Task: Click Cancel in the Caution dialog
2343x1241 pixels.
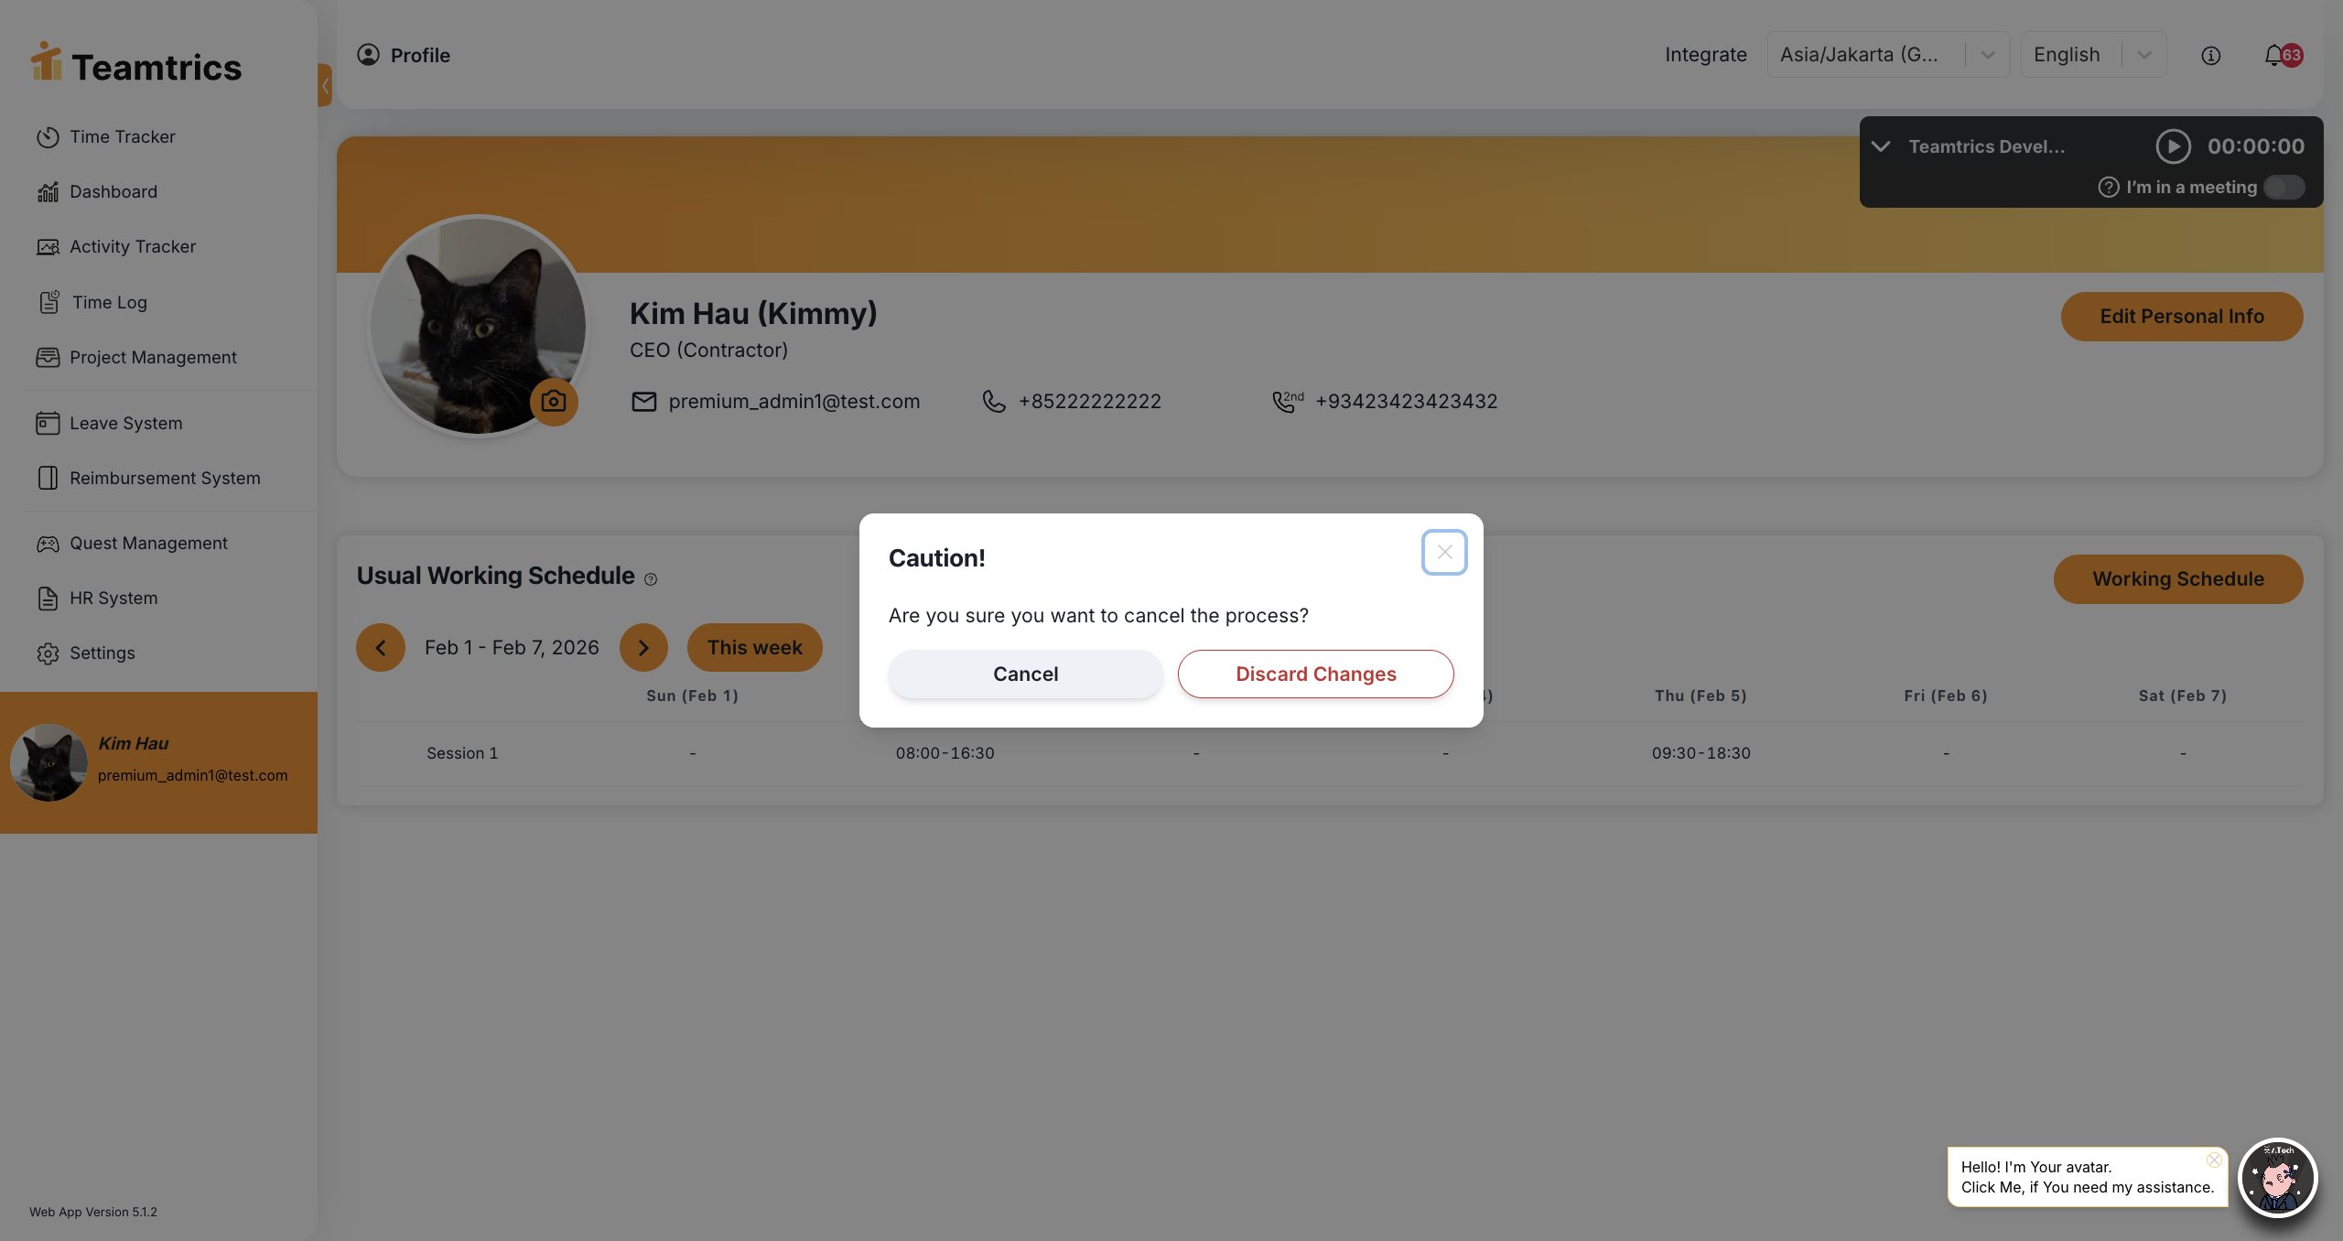Action: click(x=1025, y=674)
